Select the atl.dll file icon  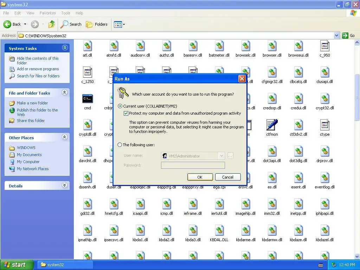[88, 46]
